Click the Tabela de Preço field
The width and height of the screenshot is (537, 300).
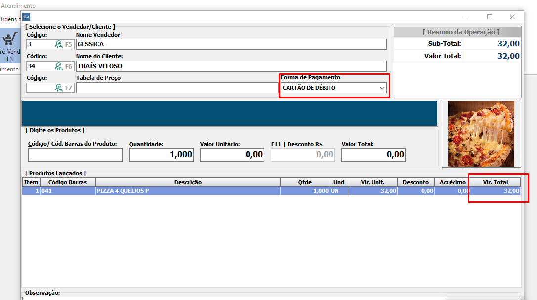tap(177, 88)
